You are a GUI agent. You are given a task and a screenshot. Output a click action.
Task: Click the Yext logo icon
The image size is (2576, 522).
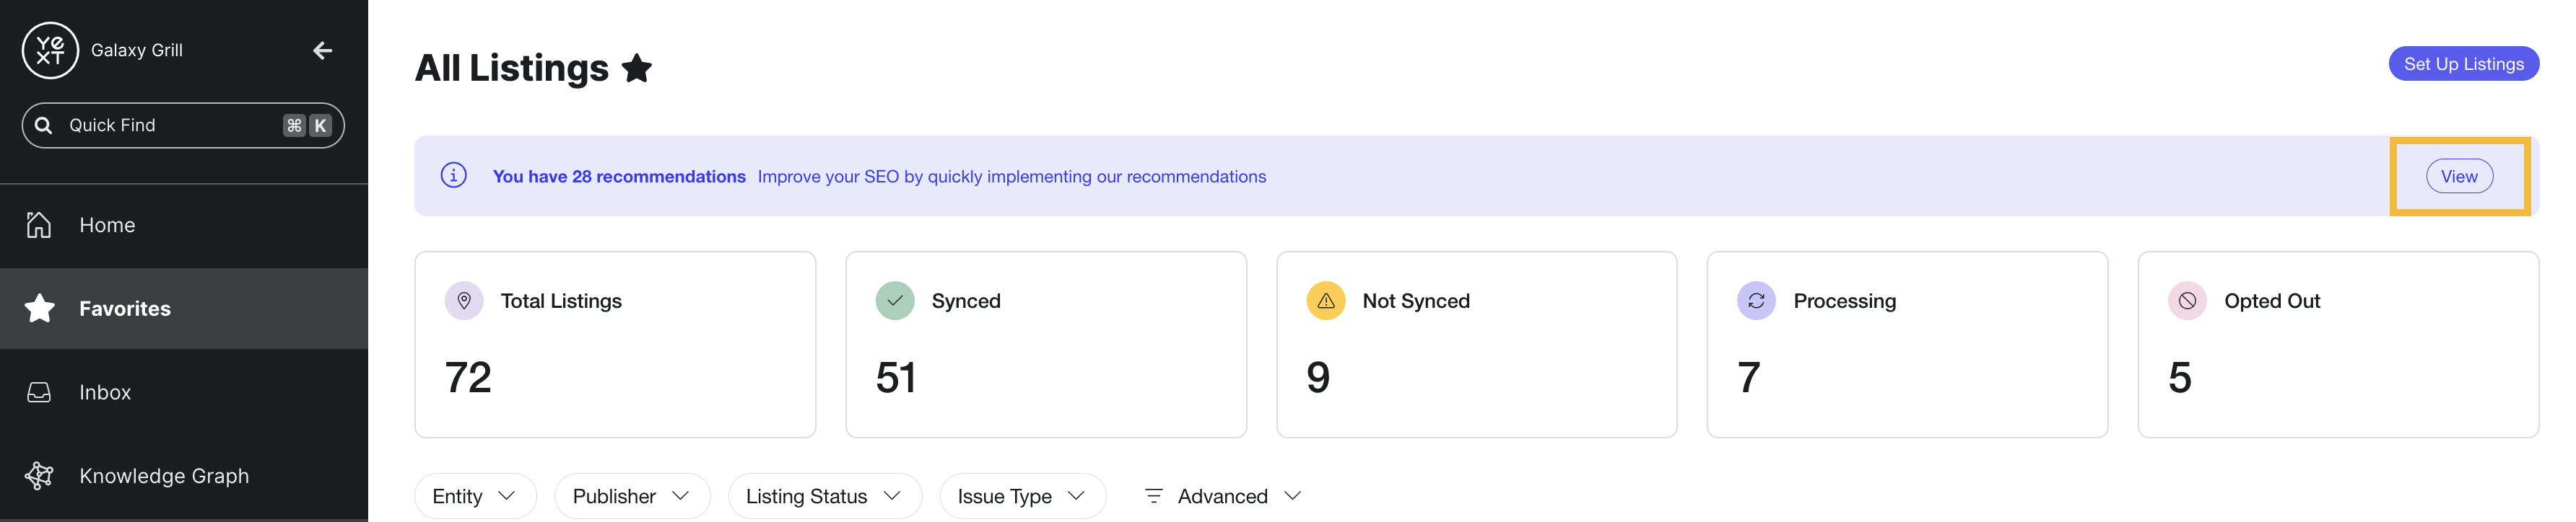coord(50,50)
